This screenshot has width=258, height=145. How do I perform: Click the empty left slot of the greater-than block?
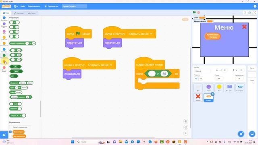point(152,74)
